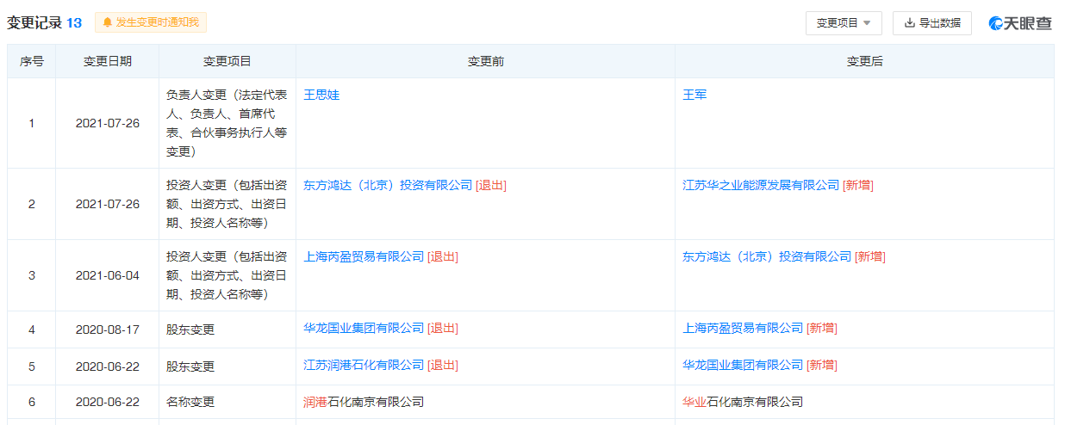Select serial number 3 cell
1065x425 pixels.
(x=32, y=275)
